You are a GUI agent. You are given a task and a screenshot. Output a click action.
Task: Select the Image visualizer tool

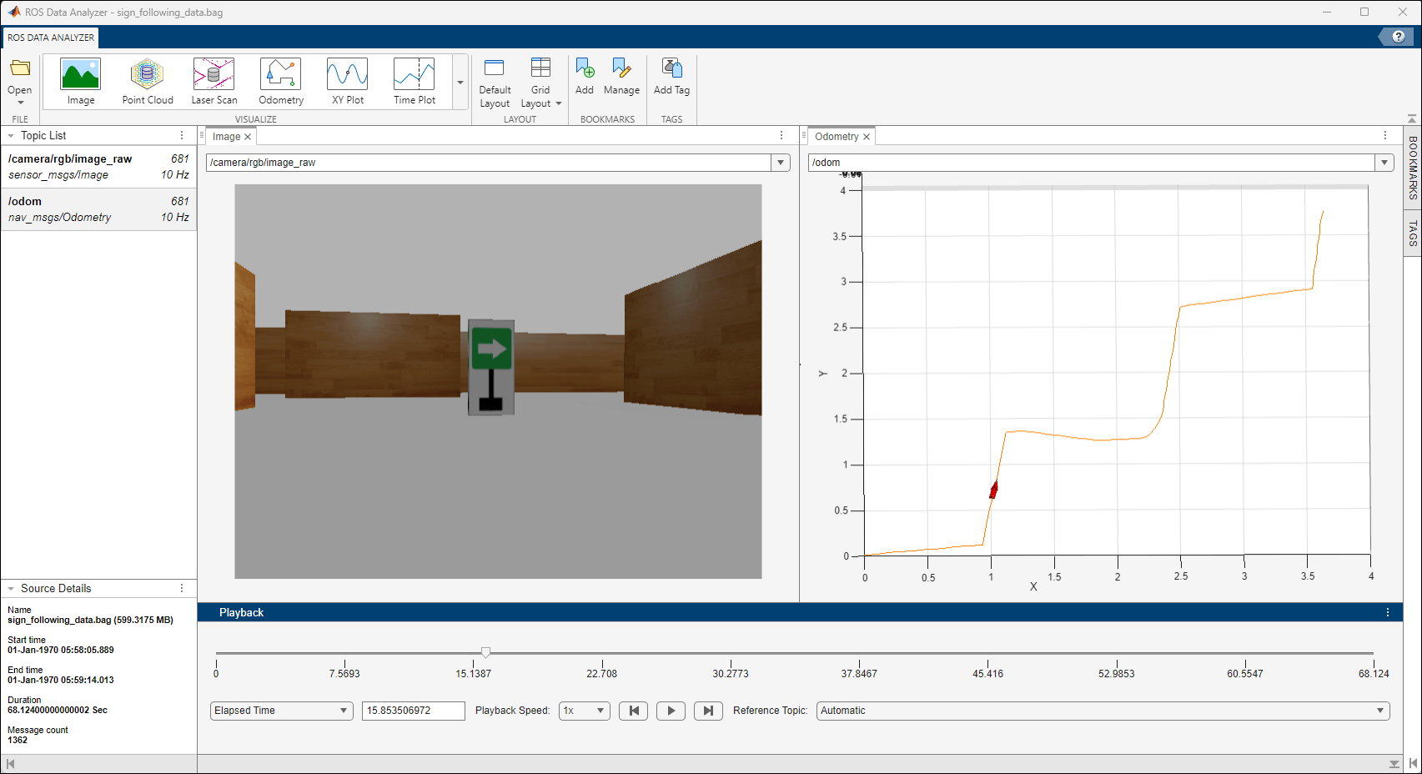(x=79, y=80)
